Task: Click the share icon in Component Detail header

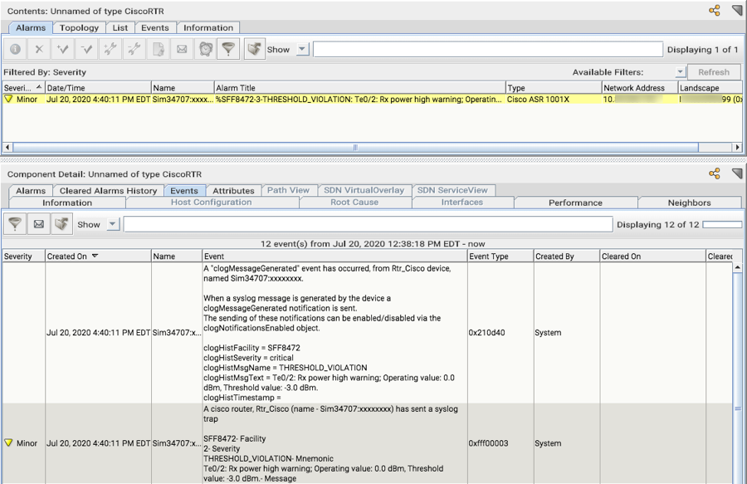Action: coord(714,174)
